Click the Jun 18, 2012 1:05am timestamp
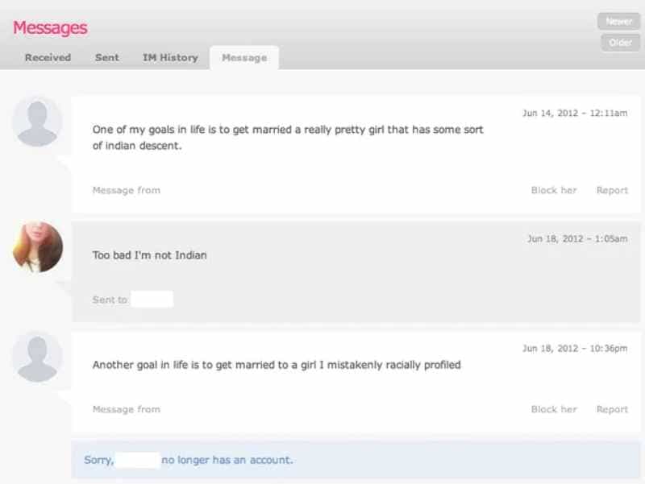The image size is (645, 484). pos(576,239)
